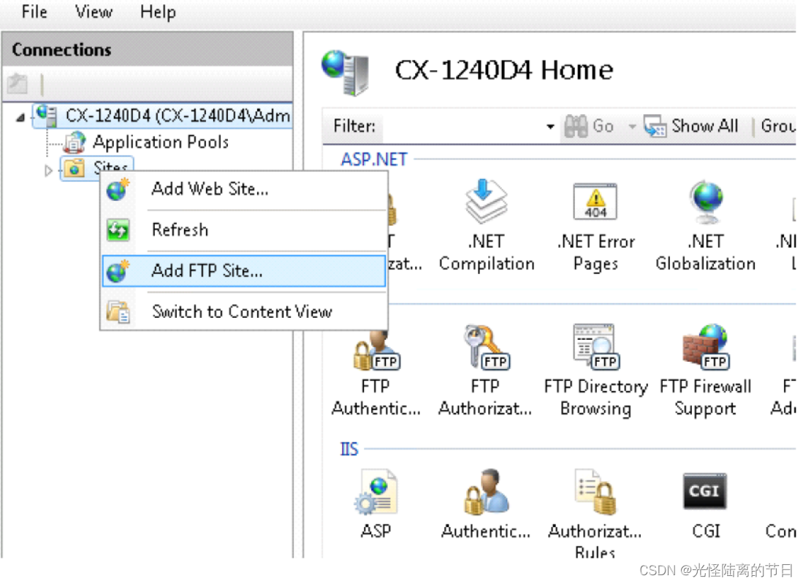The width and height of the screenshot is (803, 584).
Task: Click the Show All filter icon
Action: pyautogui.click(x=655, y=126)
